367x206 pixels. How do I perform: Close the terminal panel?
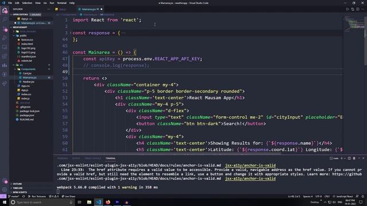pos(363,158)
